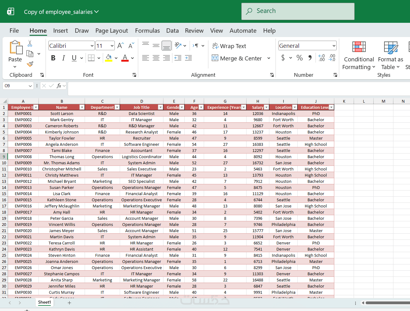Image resolution: width=410 pixels, height=311 pixels.
Task: Open the file name dropdown in title
Action: coord(96,12)
